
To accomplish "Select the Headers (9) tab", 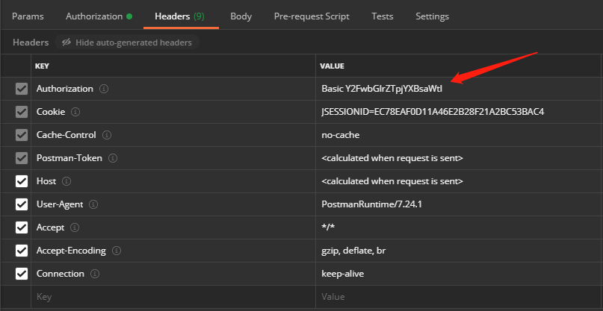I will pyautogui.click(x=179, y=16).
